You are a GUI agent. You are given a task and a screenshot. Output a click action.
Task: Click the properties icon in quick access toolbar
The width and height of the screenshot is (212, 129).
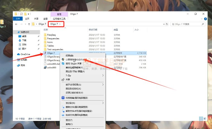click(x=21, y=14)
